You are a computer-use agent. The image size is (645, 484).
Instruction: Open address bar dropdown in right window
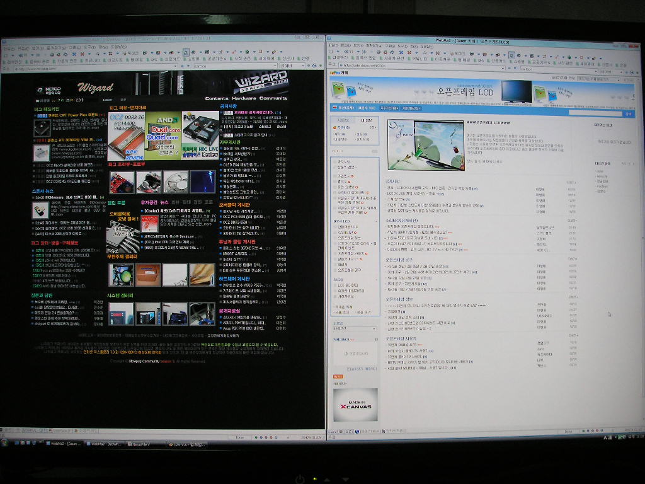point(502,67)
